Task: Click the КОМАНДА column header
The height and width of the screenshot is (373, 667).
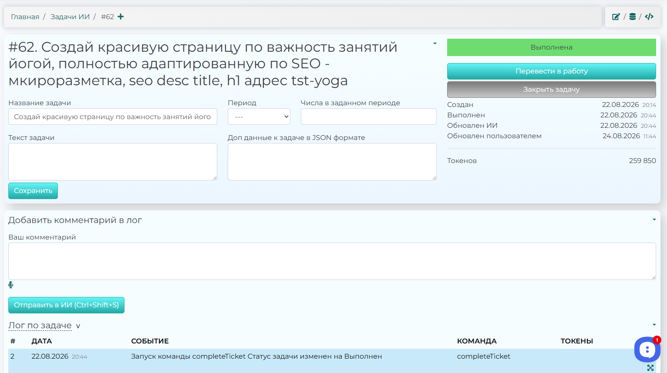Action: [477, 341]
